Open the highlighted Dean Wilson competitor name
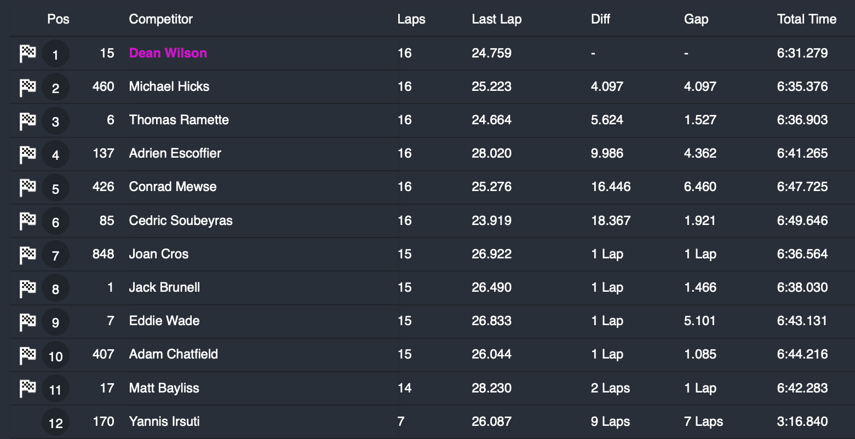 (168, 53)
